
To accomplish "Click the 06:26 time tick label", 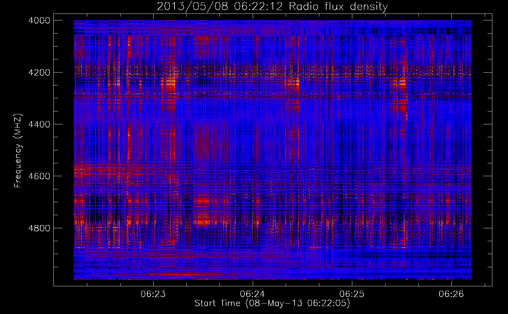I will [451, 294].
